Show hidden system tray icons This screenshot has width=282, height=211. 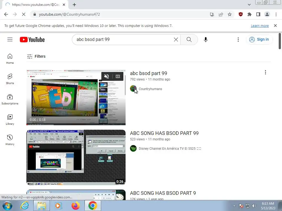coord(234,206)
